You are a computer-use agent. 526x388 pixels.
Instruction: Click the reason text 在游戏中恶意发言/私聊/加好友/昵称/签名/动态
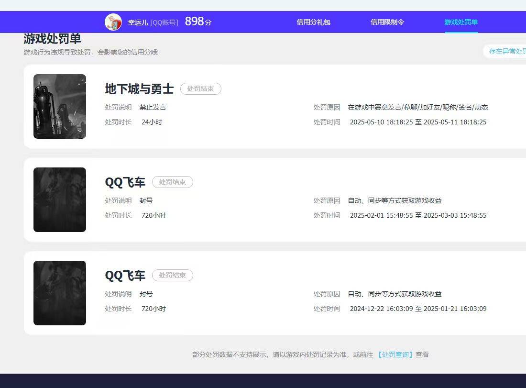tap(417, 107)
